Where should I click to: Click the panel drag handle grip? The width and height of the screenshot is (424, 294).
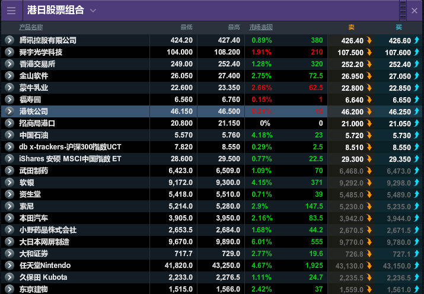tap(403, 11)
